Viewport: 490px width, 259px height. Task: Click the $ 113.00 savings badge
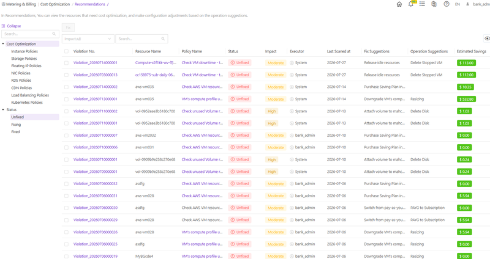466,63
